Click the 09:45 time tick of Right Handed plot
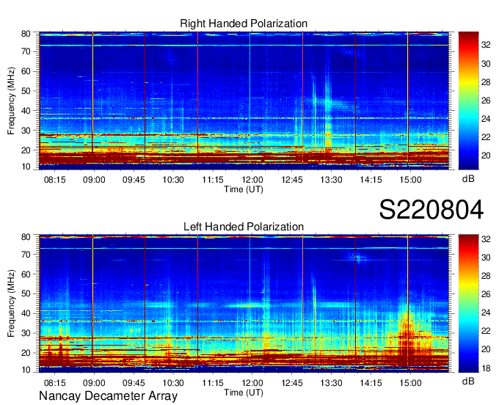Image resolution: width=499 pixels, height=405 pixels. (134, 180)
